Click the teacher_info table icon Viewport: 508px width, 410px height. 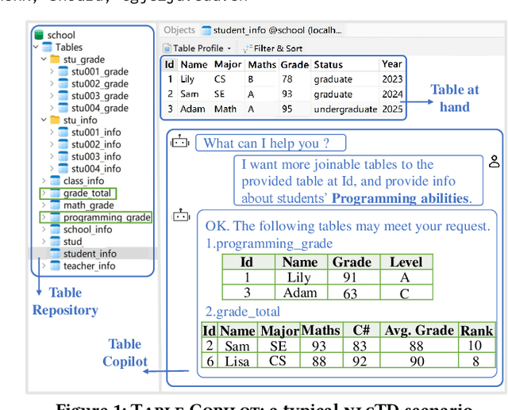pyautogui.click(x=55, y=266)
